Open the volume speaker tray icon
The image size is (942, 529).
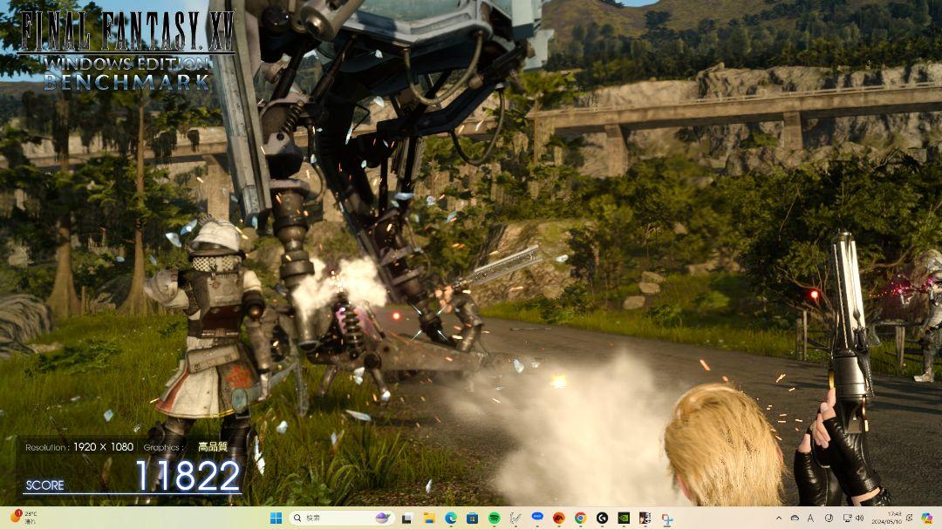[x=860, y=519]
